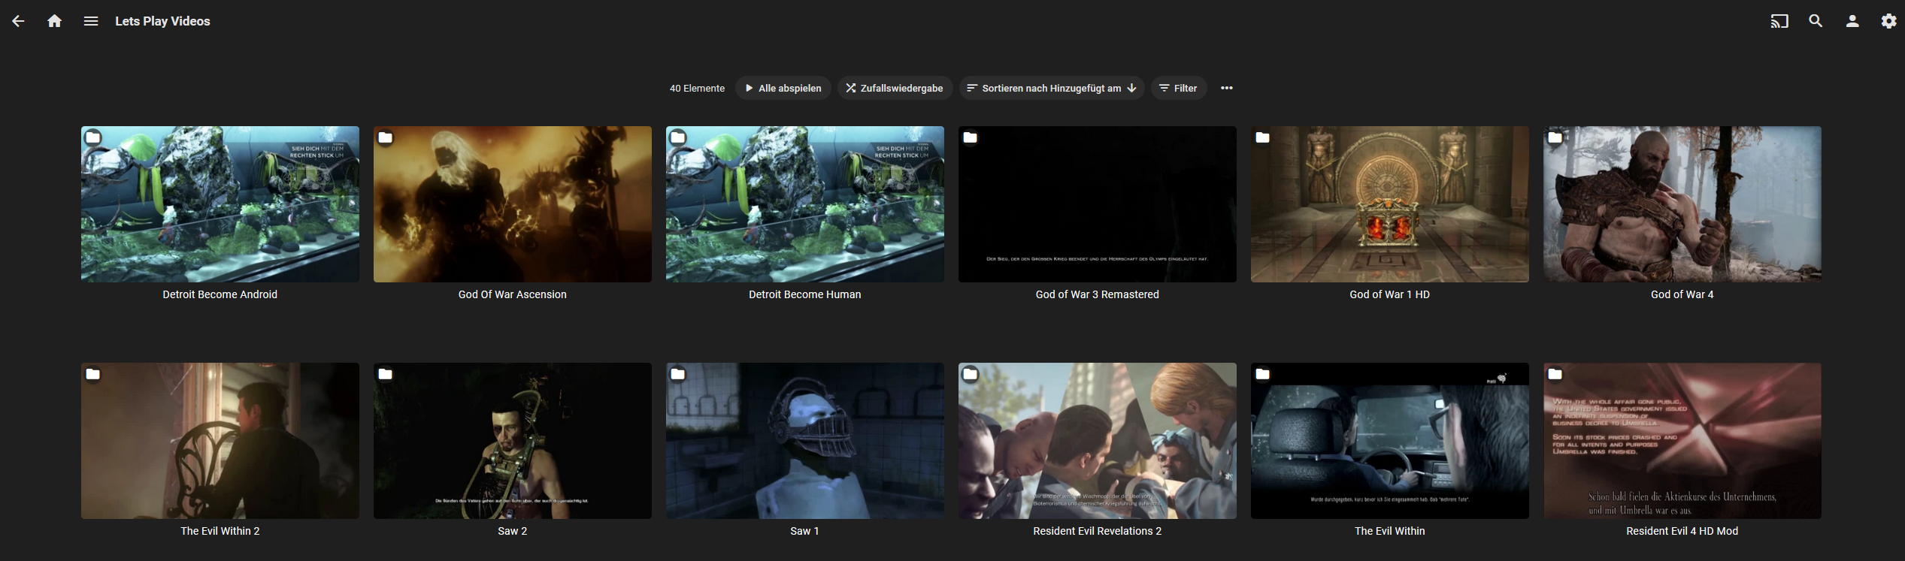Screen dimensions: 1905x561
Task: Click the God Of War Ascension title link
Action: click(x=513, y=294)
